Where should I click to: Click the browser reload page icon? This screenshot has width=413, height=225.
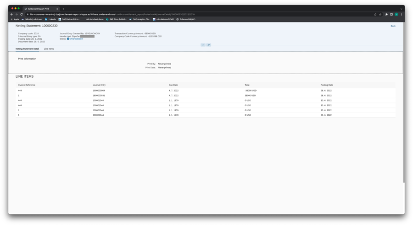[22, 14]
